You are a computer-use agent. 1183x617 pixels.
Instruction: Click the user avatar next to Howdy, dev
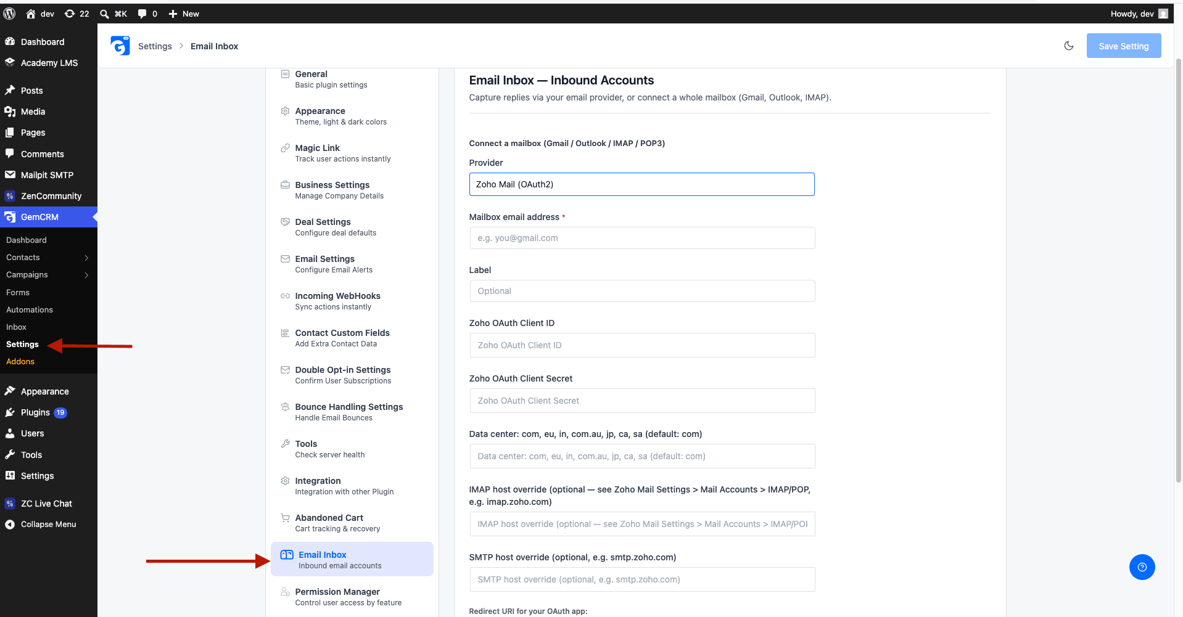click(x=1163, y=14)
